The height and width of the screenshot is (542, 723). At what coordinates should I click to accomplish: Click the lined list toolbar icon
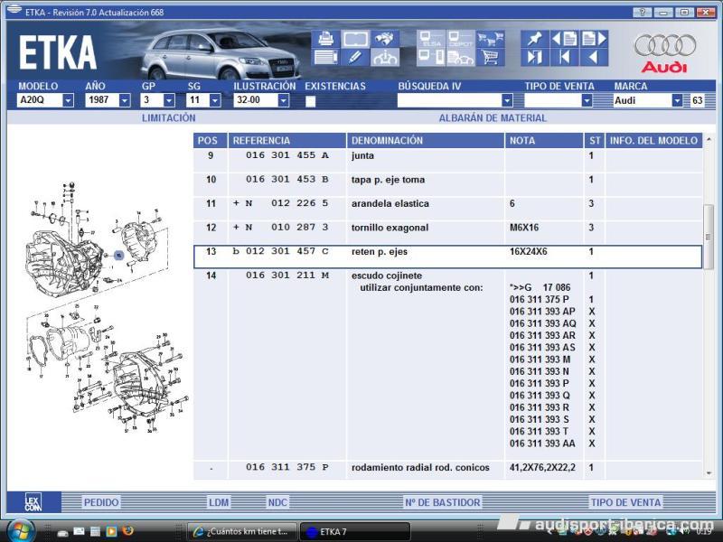tap(325, 58)
